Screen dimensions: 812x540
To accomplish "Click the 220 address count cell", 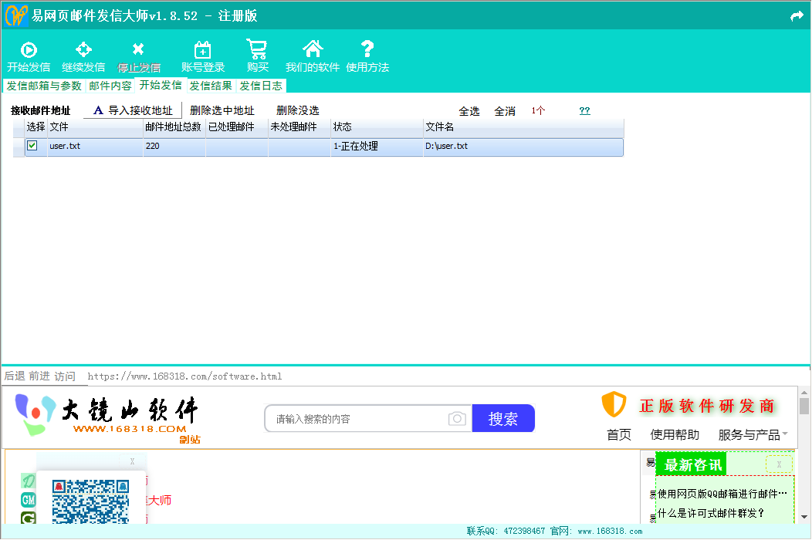I will (174, 146).
